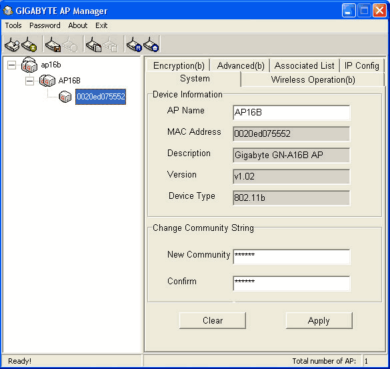Click the "MAC Address" label
This screenshot has height=369, width=390.
pyautogui.click(x=194, y=131)
